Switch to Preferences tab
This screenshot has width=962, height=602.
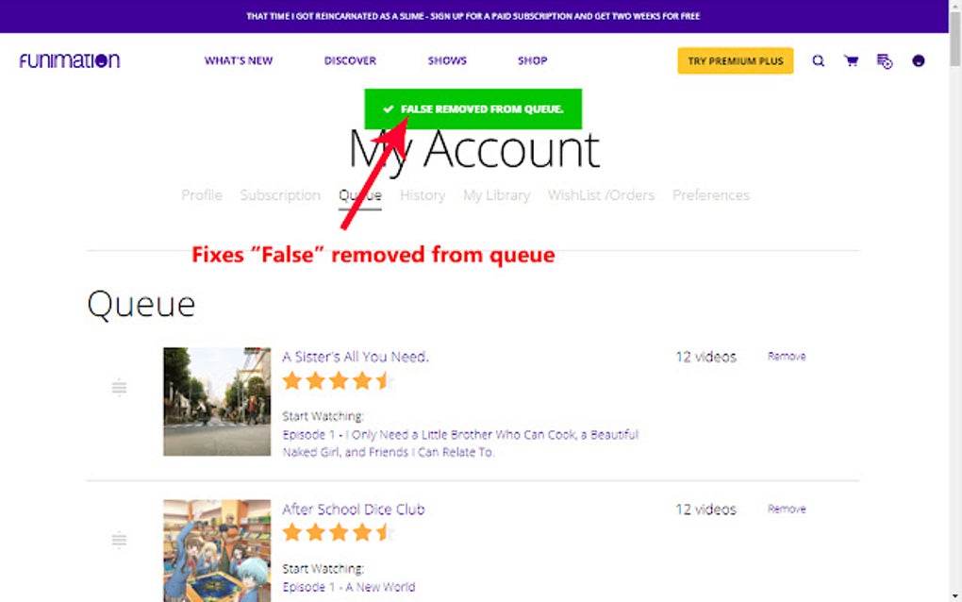(x=711, y=195)
